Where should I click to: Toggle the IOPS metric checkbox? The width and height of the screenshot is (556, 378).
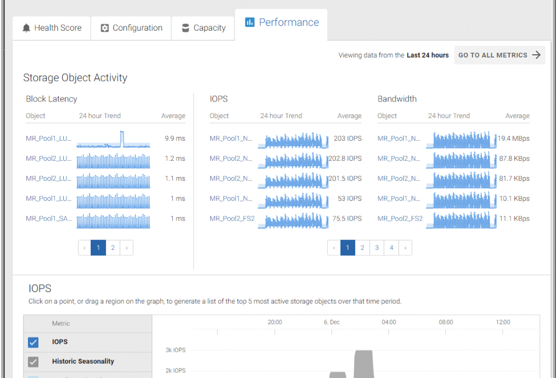pyautogui.click(x=33, y=342)
